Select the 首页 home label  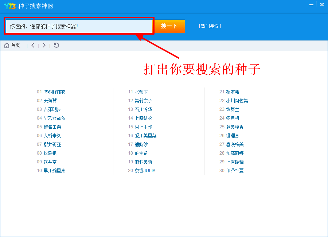[16, 45]
